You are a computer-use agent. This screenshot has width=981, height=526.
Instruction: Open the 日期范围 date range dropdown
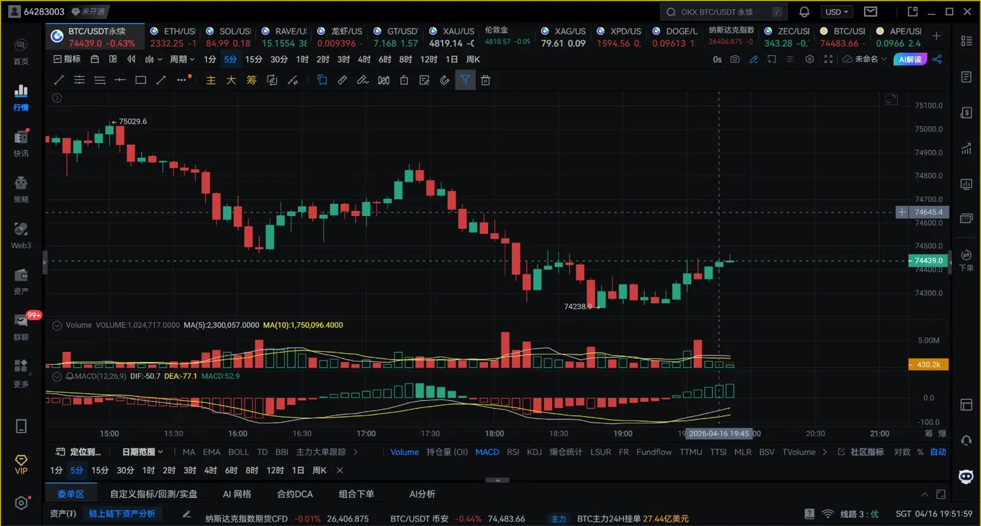(142, 452)
